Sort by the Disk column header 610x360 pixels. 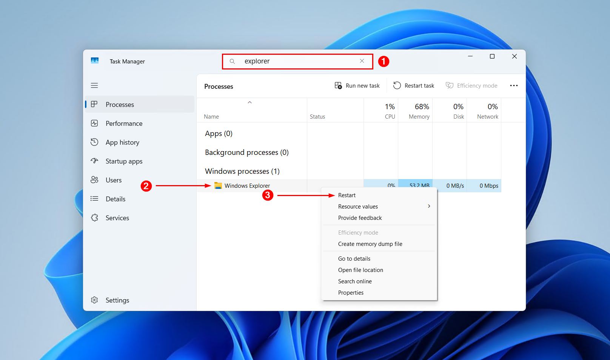pos(450,110)
